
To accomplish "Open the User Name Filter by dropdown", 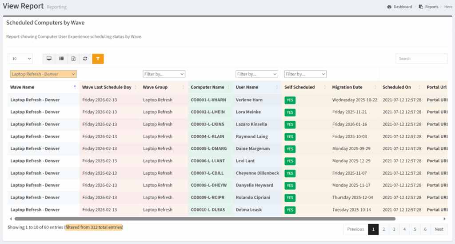I will (257, 74).
